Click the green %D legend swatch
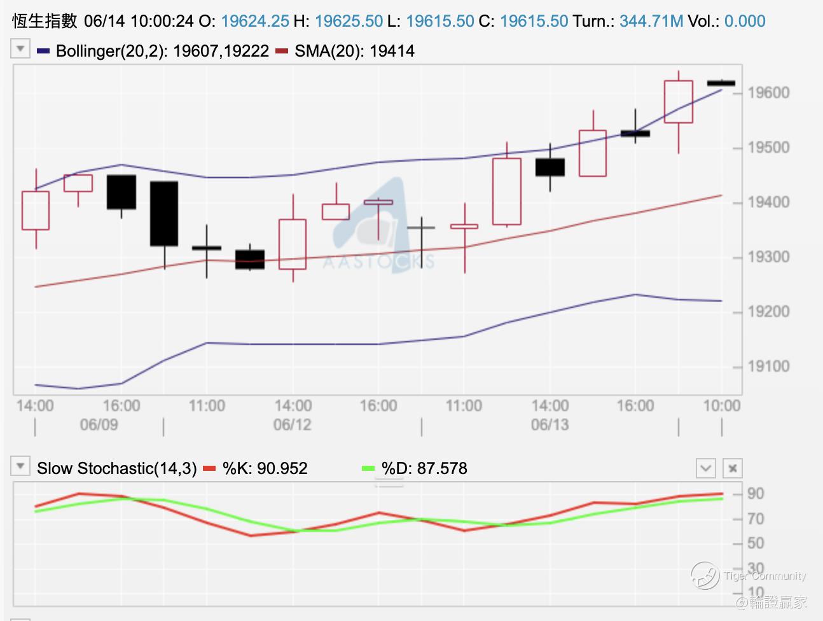This screenshot has height=621, width=823. pyautogui.click(x=368, y=469)
